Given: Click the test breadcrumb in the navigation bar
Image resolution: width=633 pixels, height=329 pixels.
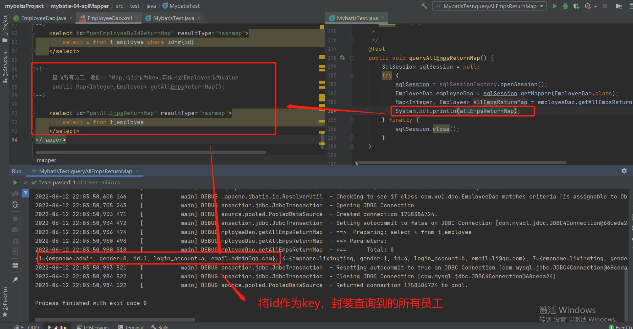Looking at the screenshot, I should (135, 6).
